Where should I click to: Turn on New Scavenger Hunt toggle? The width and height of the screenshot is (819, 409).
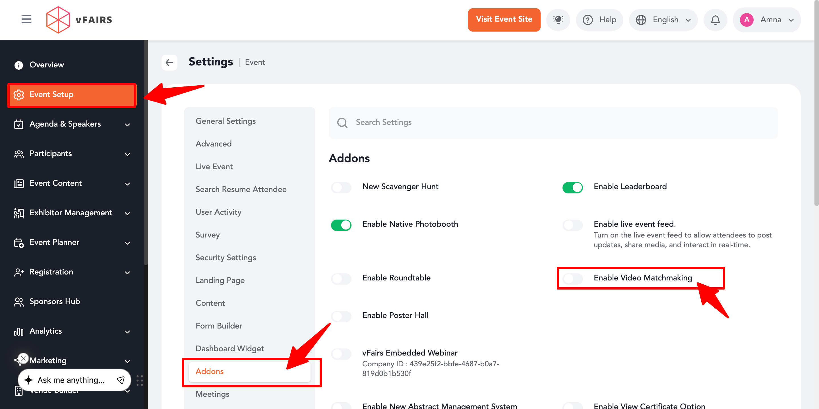point(341,187)
